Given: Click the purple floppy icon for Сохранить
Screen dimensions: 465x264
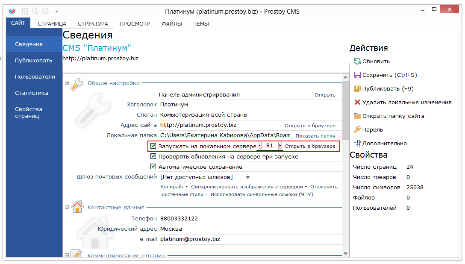Looking at the screenshot, I should tap(357, 75).
